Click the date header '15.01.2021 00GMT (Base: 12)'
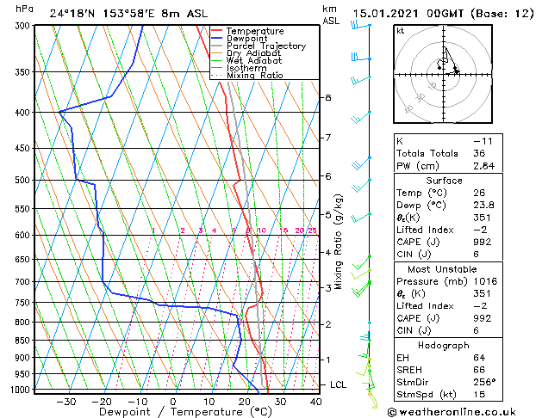 (x=443, y=14)
